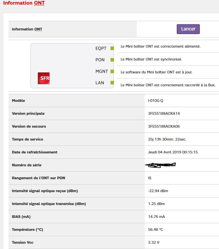Click the Lancer button

click(188, 29)
